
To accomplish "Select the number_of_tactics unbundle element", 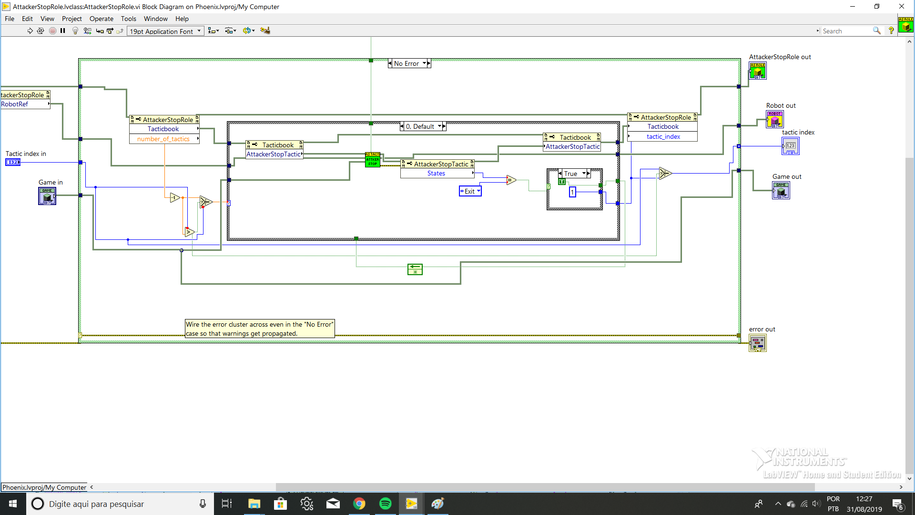I will click(164, 139).
